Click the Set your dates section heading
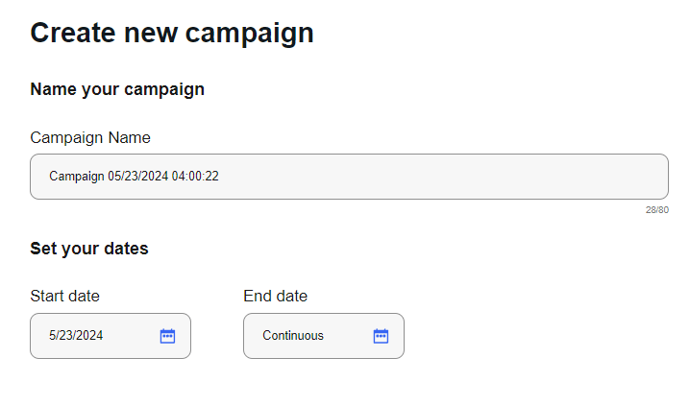The height and width of the screenshot is (406, 690). coord(89,249)
